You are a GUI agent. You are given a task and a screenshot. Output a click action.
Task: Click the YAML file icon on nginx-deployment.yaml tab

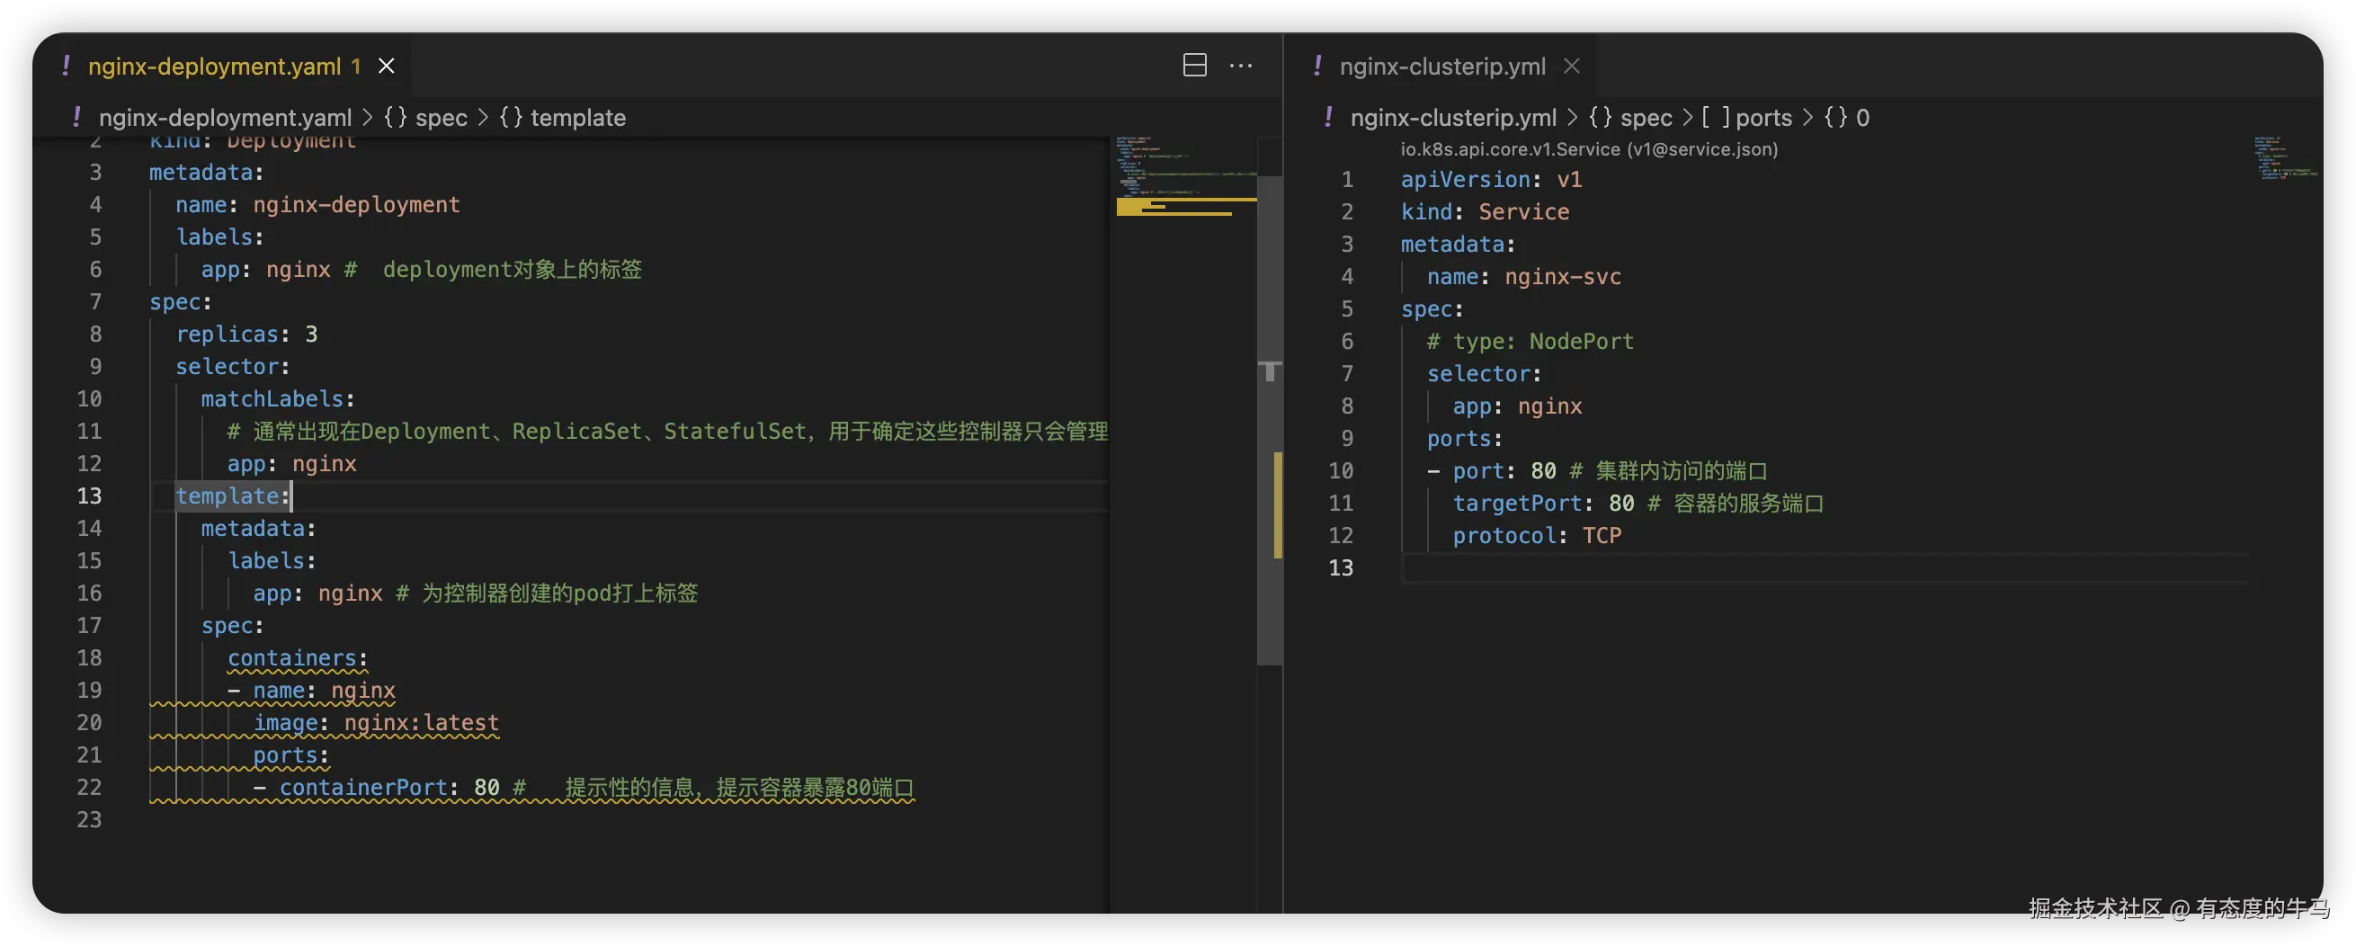coord(66,66)
